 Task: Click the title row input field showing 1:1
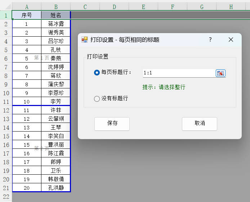(x=178, y=73)
